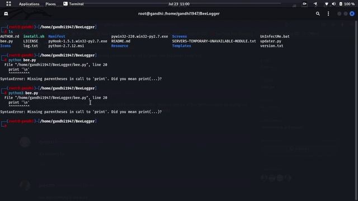The height and width of the screenshot is (201, 358).
Task: Click the terminal title root@gandhi path
Action: [x=179, y=13]
